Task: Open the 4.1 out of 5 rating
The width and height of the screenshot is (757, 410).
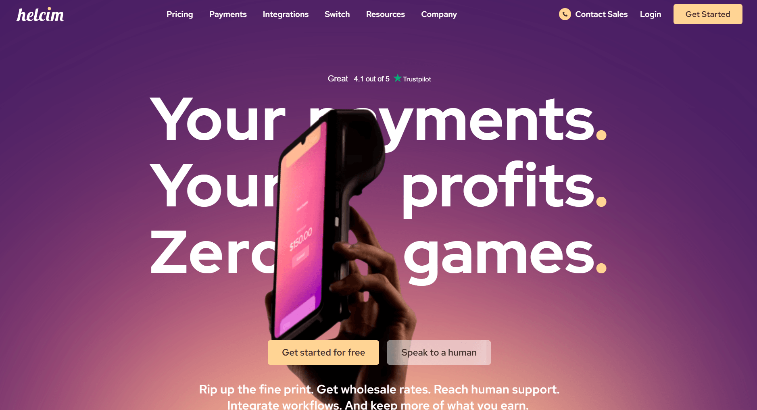Action: click(x=371, y=79)
